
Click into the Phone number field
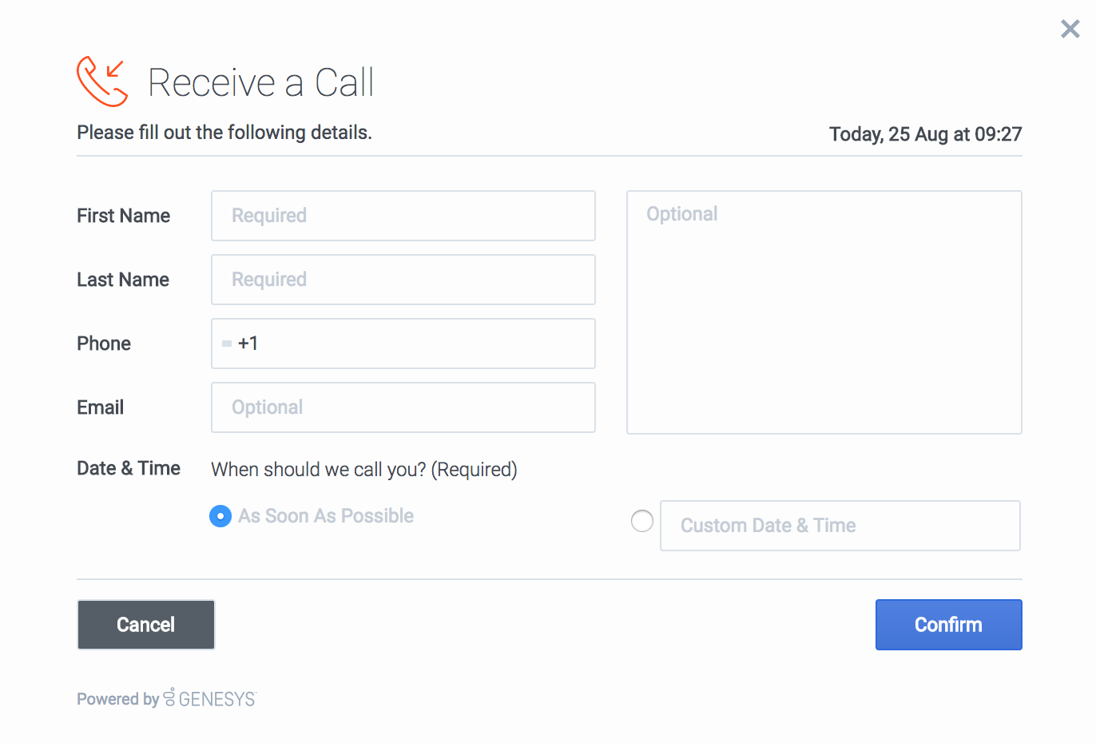(415, 344)
